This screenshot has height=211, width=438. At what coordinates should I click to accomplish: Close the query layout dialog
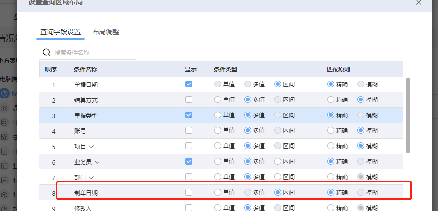[419, 2]
